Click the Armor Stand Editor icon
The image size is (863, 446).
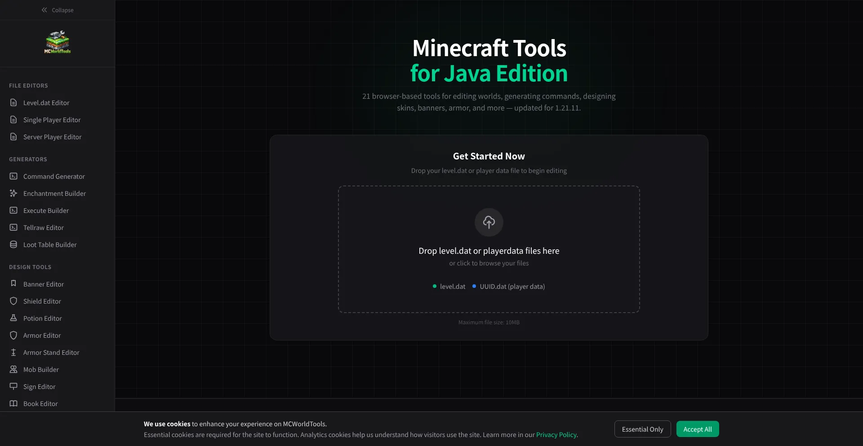pyautogui.click(x=13, y=352)
